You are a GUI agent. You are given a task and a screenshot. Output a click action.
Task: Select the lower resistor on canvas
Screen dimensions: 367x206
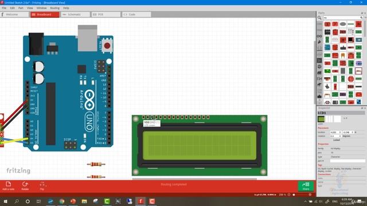[96, 177]
